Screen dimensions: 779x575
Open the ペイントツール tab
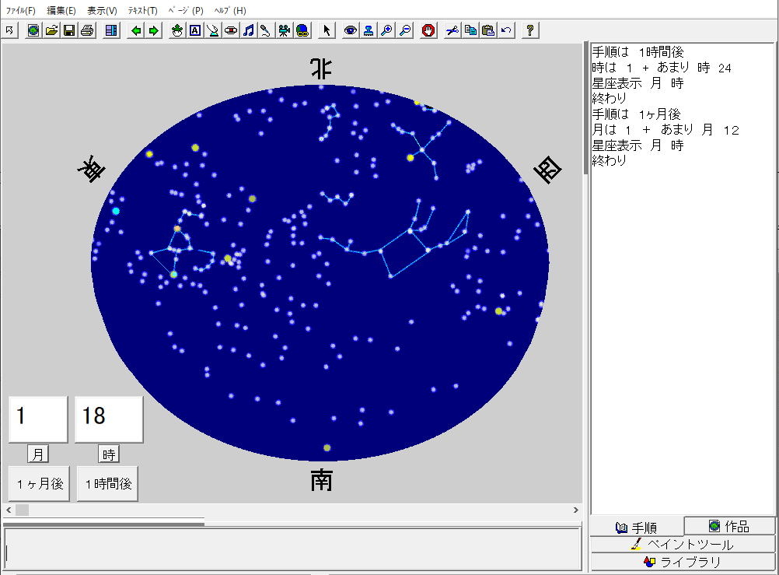[x=683, y=544]
